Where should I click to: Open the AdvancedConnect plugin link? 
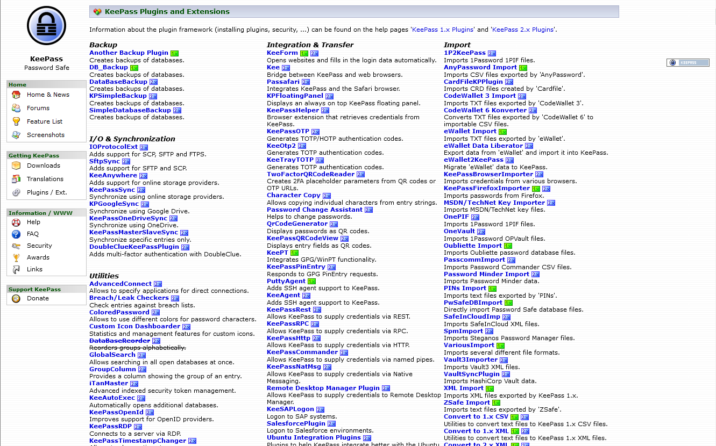[120, 284]
